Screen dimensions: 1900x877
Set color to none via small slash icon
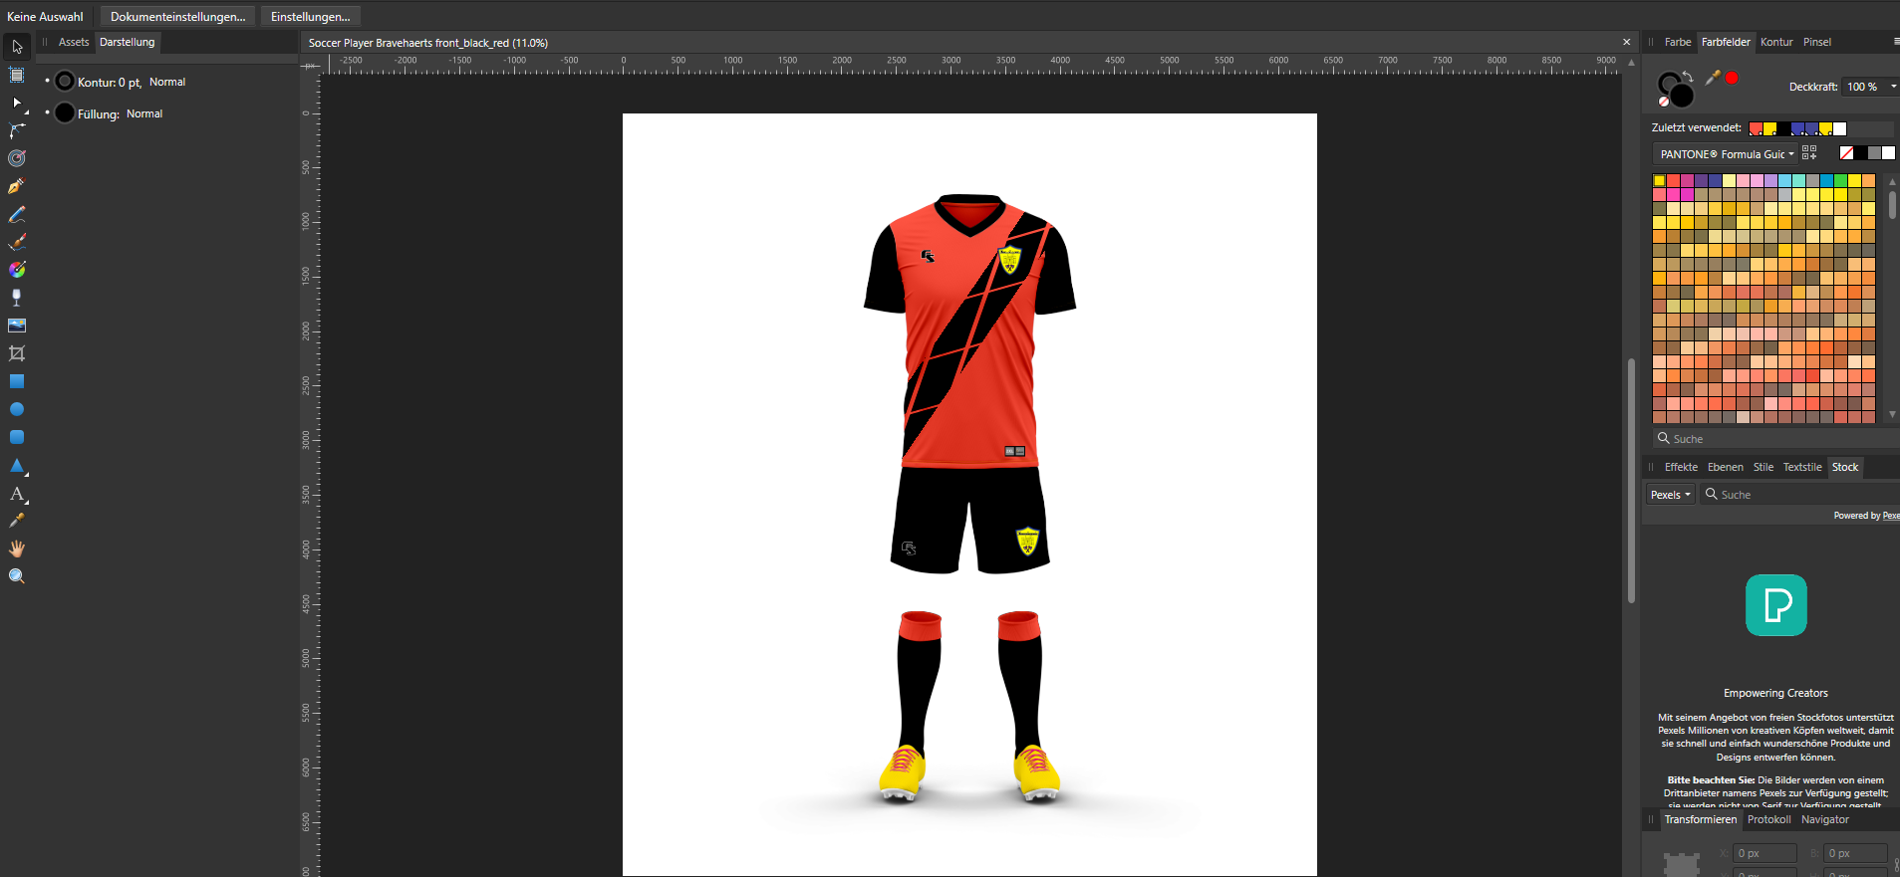[1663, 102]
